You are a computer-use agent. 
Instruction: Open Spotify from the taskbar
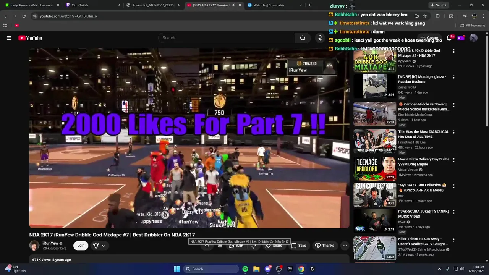pyautogui.click(x=245, y=269)
